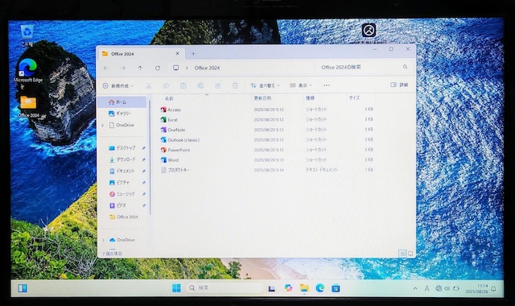Select the Excel shortcut

169,120
